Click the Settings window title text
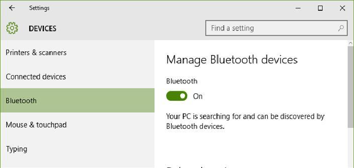The image size is (354, 168). (x=39, y=8)
